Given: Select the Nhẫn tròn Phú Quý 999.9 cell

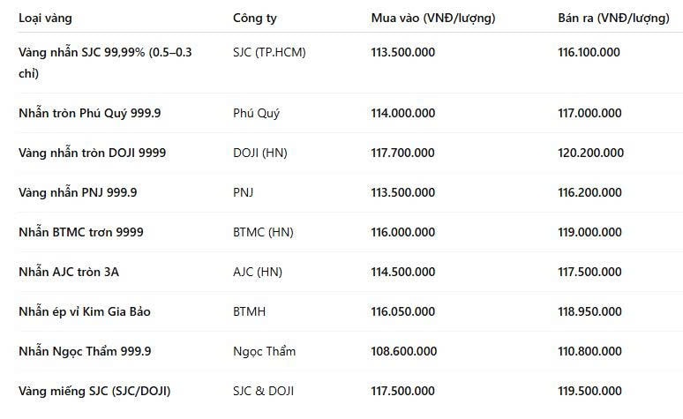Looking at the screenshot, I should click(x=90, y=113).
